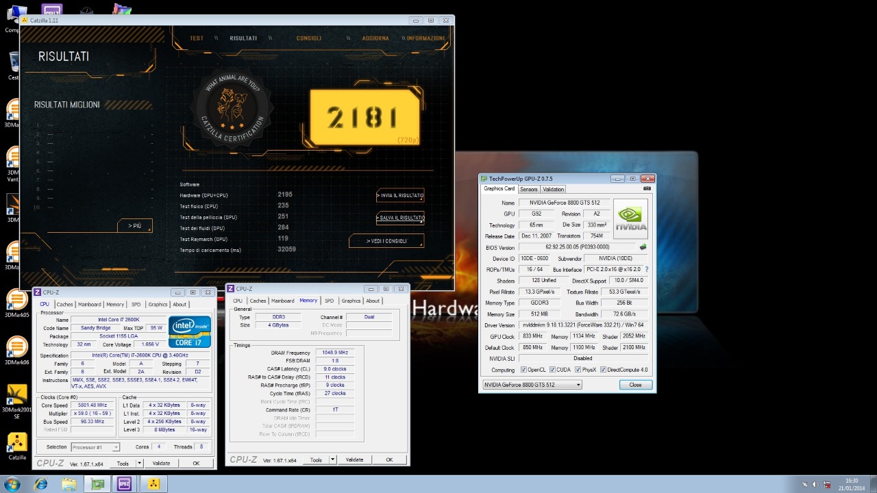Select Graphics tab in CPU-Z Memory window
This screenshot has height=493, width=877.
coord(351,301)
